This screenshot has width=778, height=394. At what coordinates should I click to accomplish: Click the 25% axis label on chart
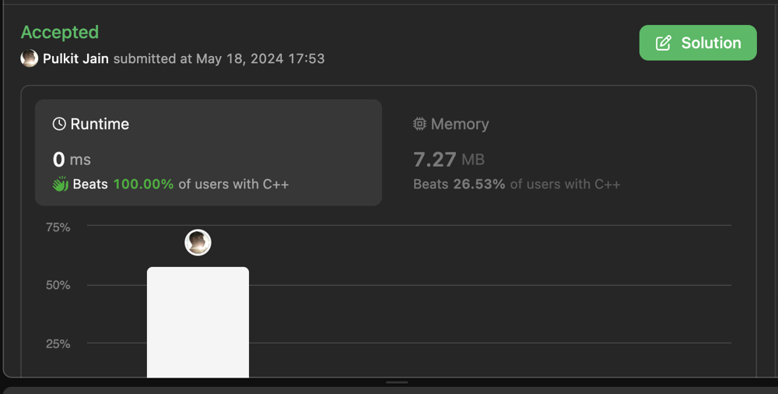tap(58, 343)
